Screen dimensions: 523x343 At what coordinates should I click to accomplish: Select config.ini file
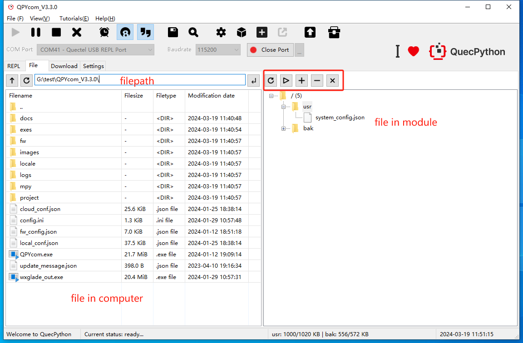pos(133,220)
